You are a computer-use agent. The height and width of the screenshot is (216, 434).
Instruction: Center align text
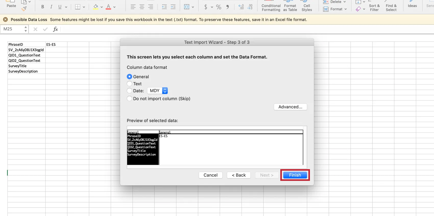(142, 7)
